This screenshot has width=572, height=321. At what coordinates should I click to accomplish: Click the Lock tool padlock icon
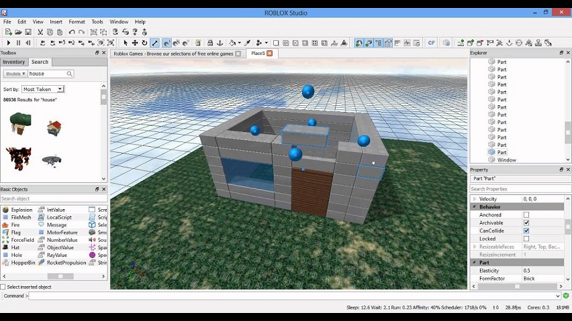[x=210, y=43]
